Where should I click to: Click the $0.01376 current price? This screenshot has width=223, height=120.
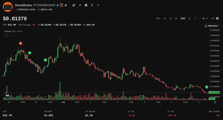point(15,19)
